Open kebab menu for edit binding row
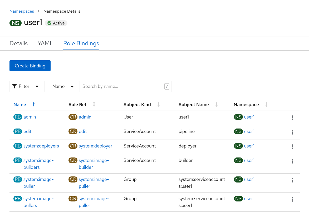309x217 pixels. (x=292, y=132)
